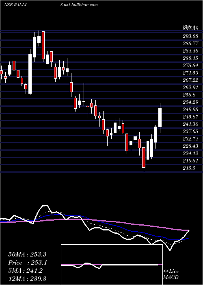Click the tall red candle at chart peak
Screen dimensions: 203x285
(43, 45)
